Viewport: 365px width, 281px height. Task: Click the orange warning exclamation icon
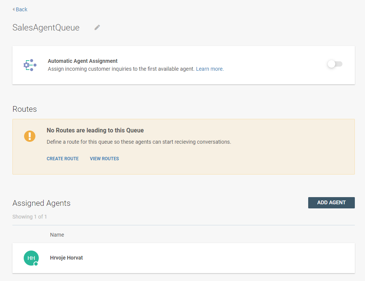click(x=30, y=136)
